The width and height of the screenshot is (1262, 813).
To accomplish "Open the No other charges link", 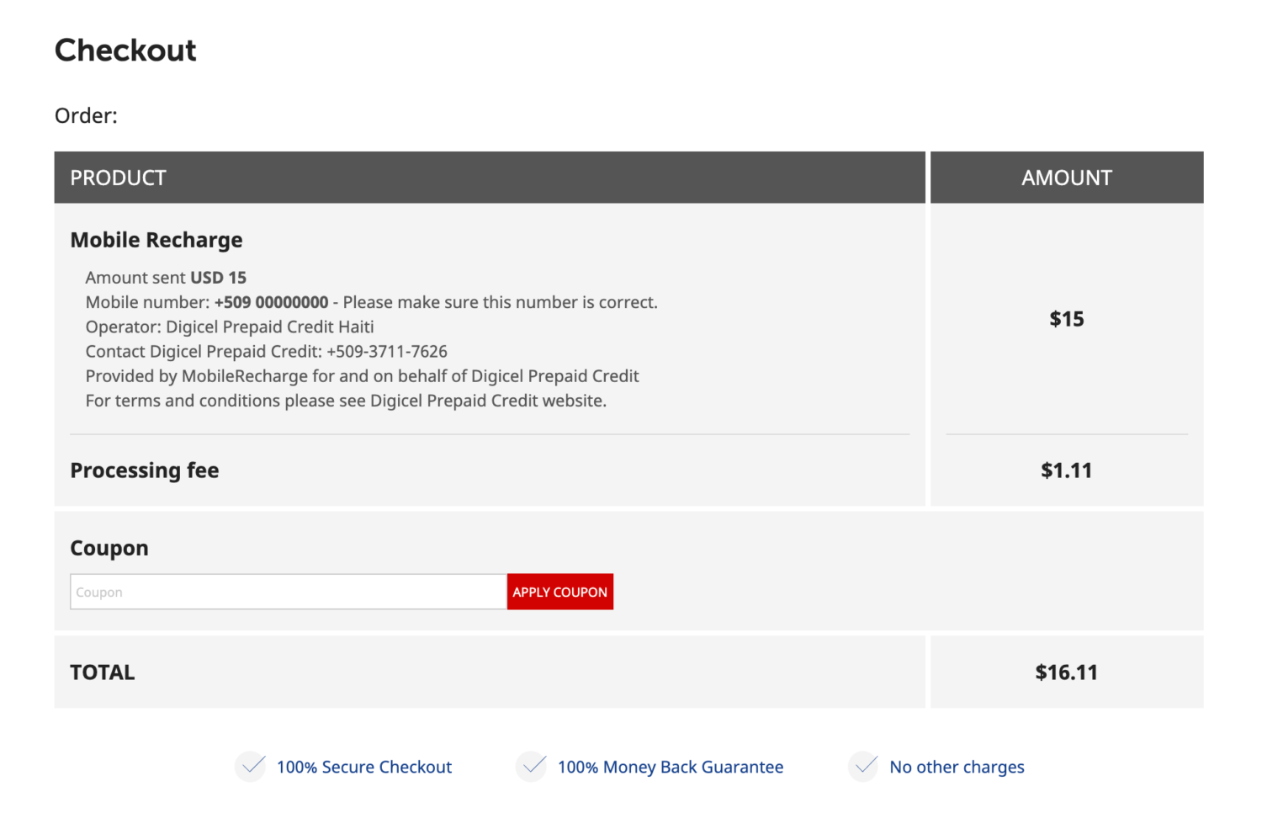I will coord(957,767).
